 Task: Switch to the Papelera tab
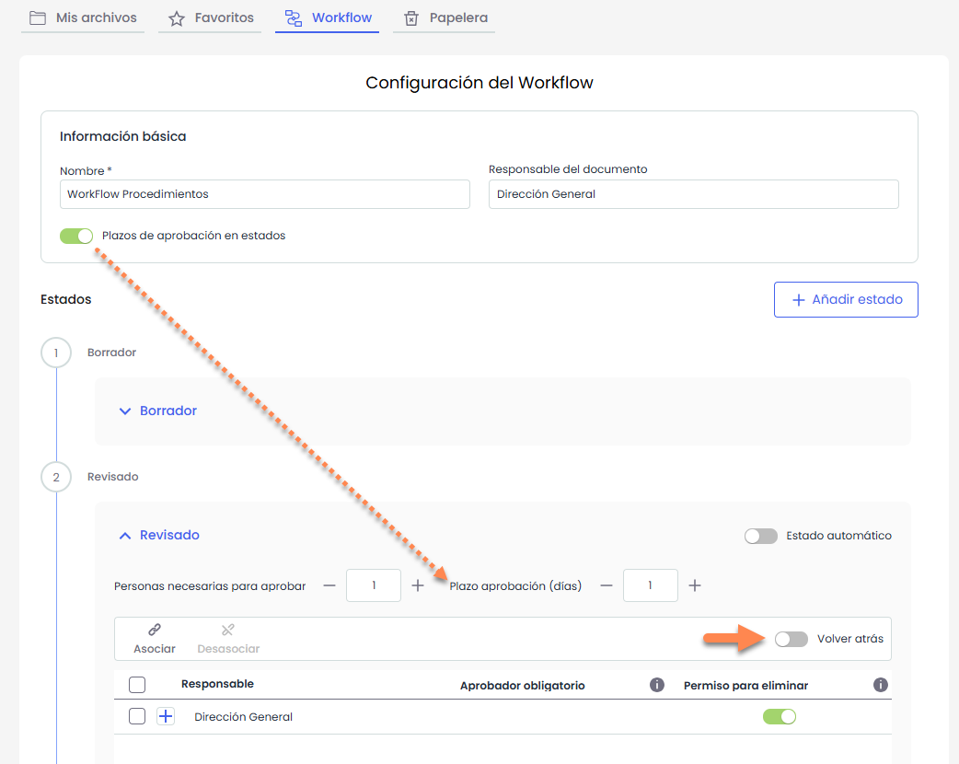[x=445, y=17]
